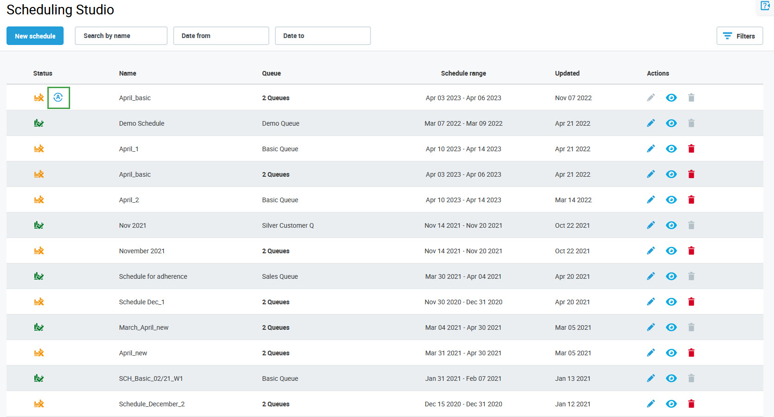Open the Date to picker

323,36
